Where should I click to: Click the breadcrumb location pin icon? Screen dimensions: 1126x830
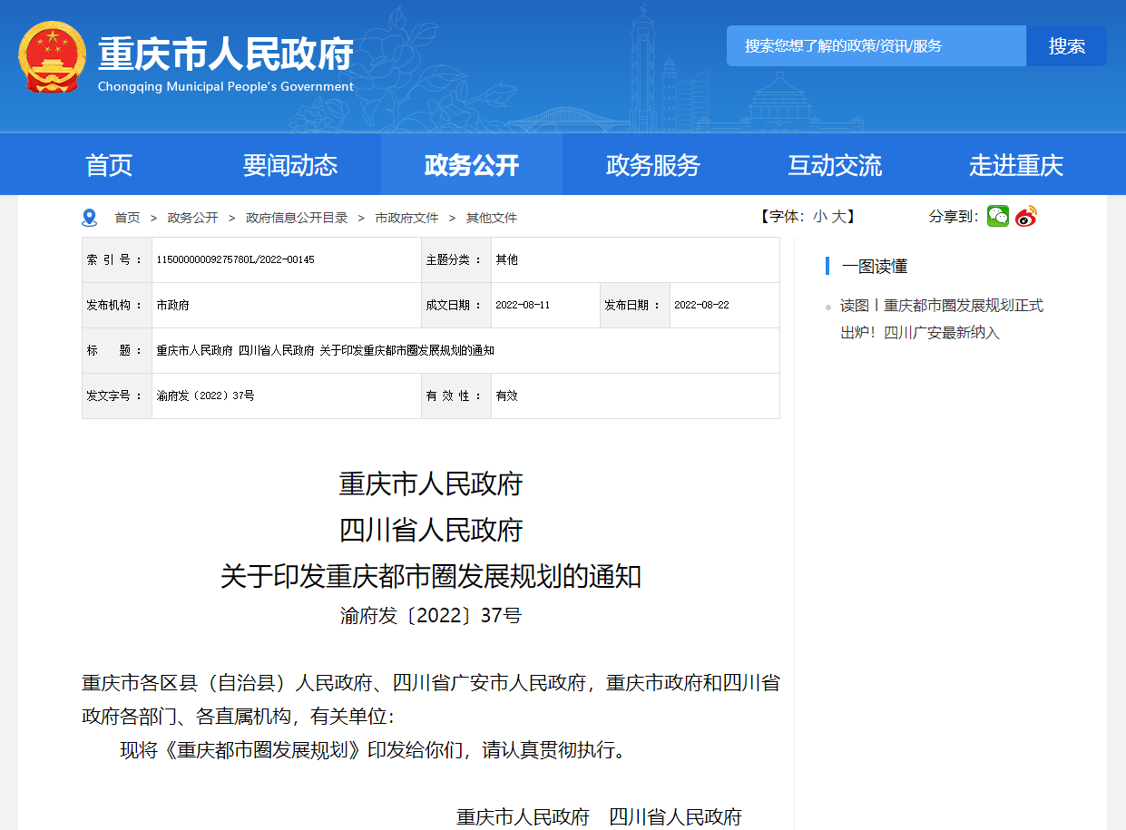(89, 218)
